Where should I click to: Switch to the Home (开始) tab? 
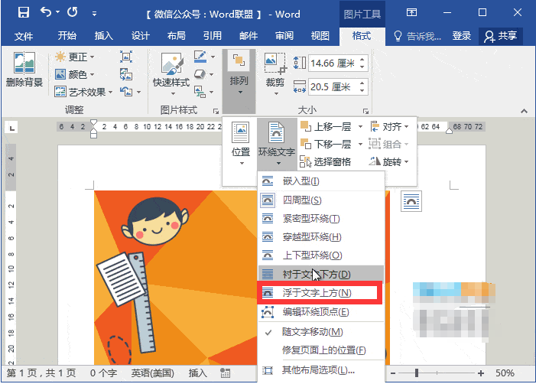coord(67,35)
